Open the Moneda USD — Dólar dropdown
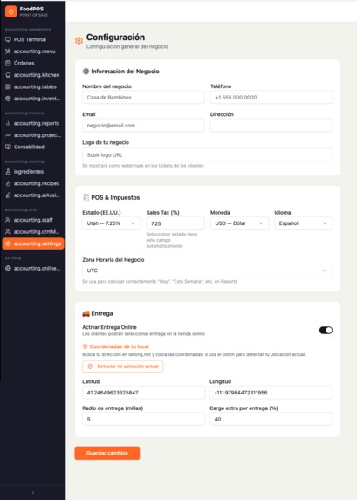 point(239,223)
